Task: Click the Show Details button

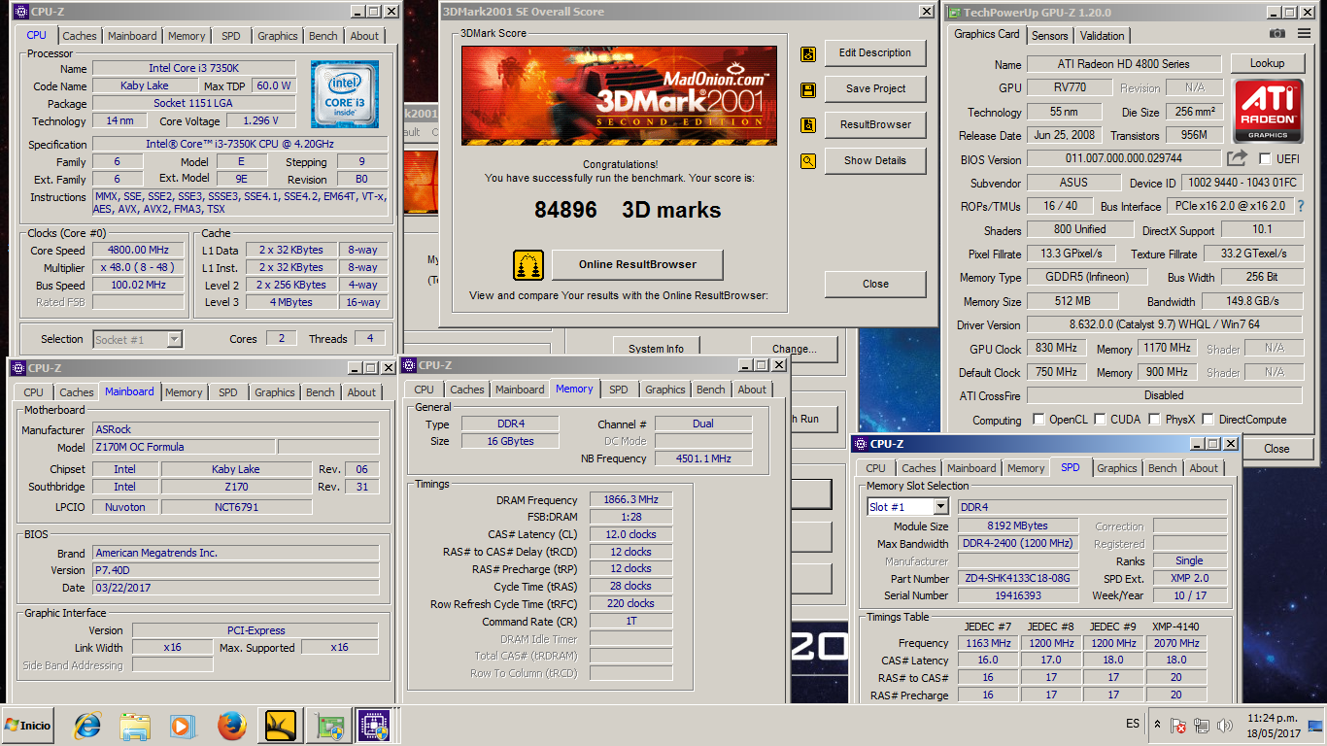Action: coord(875,160)
